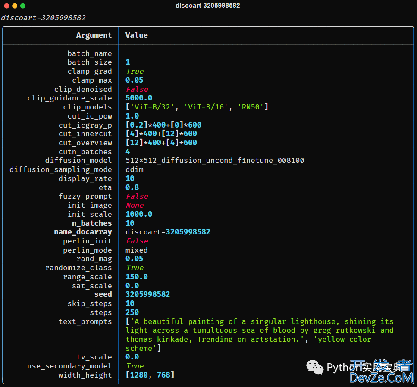This screenshot has height=387, width=417.
Task: Click the cutn_batches value 4
Action: tap(128, 152)
